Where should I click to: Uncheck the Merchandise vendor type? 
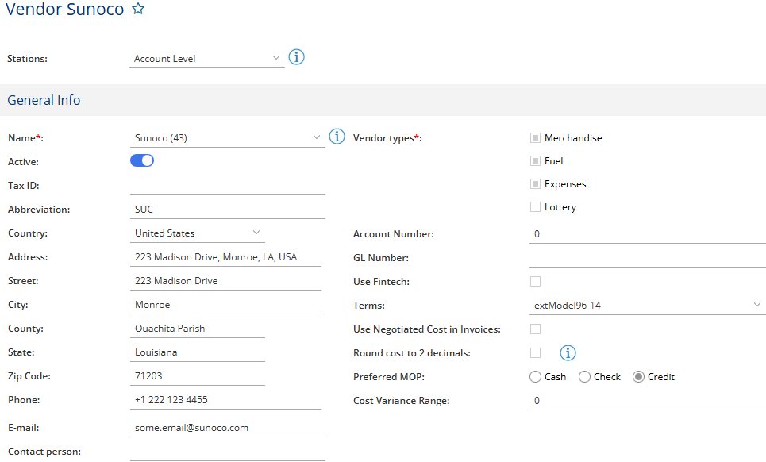tap(535, 138)
